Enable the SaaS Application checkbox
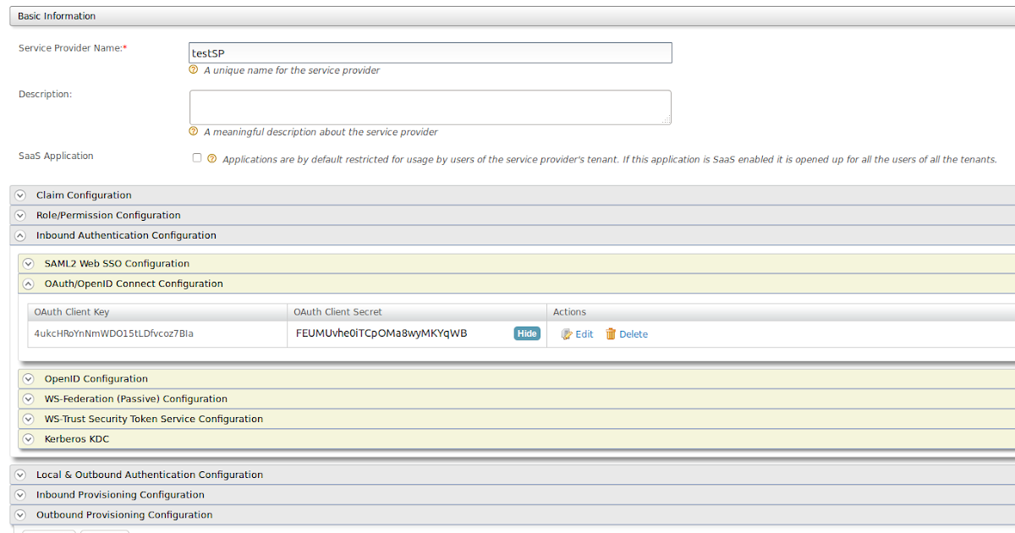 tap(196, 158)
